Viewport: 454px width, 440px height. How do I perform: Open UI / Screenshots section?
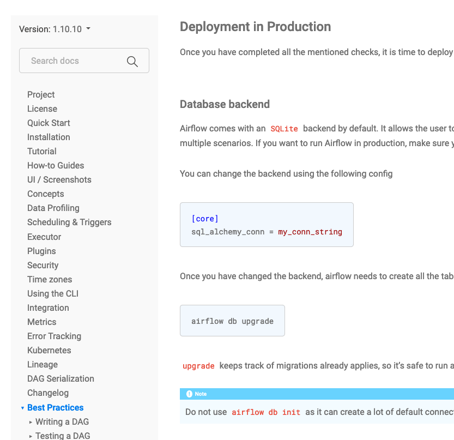coord(59,179)
